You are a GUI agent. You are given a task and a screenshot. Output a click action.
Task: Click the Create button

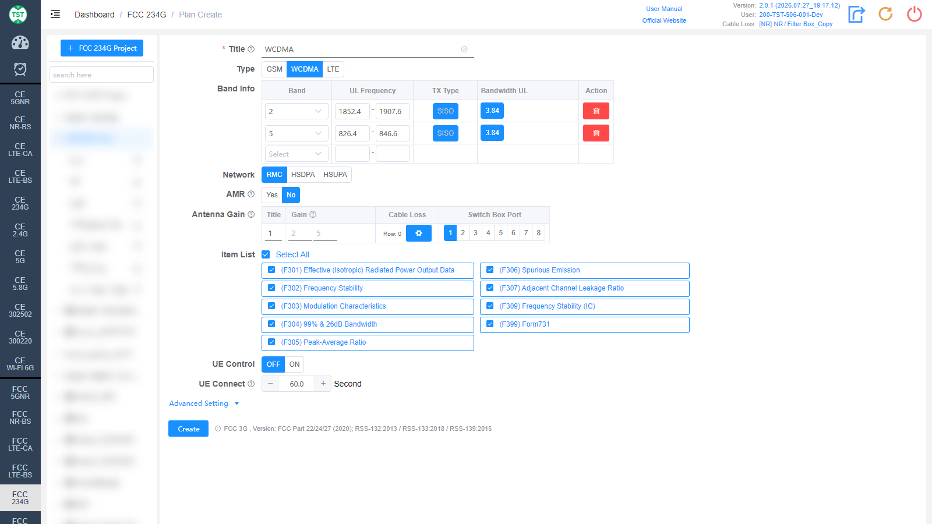point(189,429)
